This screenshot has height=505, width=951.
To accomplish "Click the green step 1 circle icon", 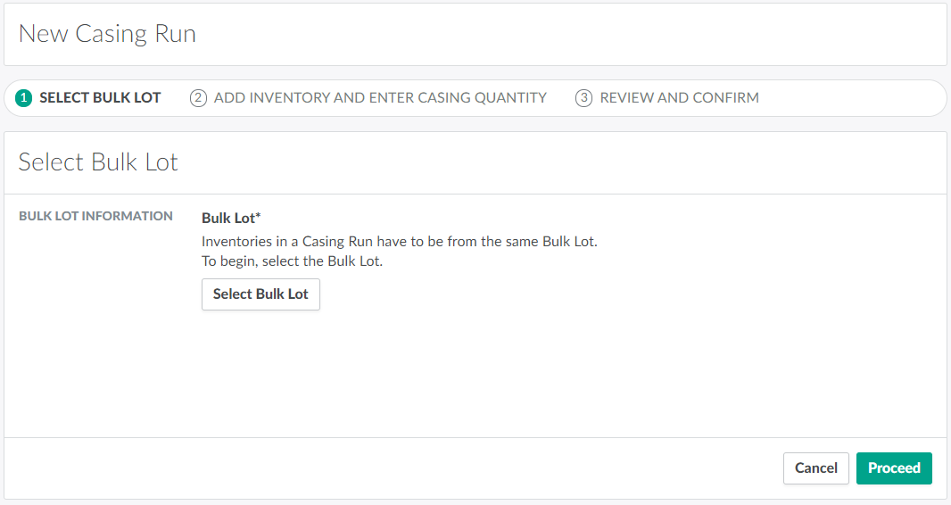I will point(24,98).
